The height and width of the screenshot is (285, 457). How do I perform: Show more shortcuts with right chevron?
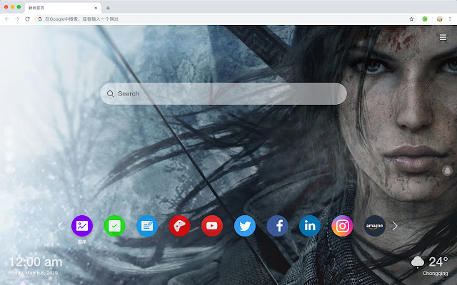pos(395,226)
